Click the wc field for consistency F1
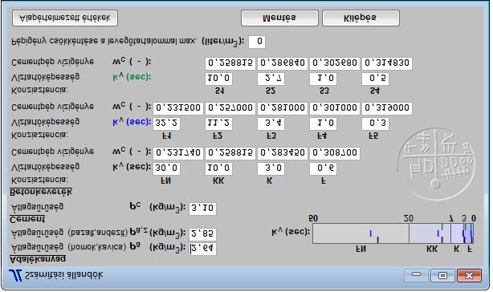This screenshot has width=493, height=292. pos(178,108)
